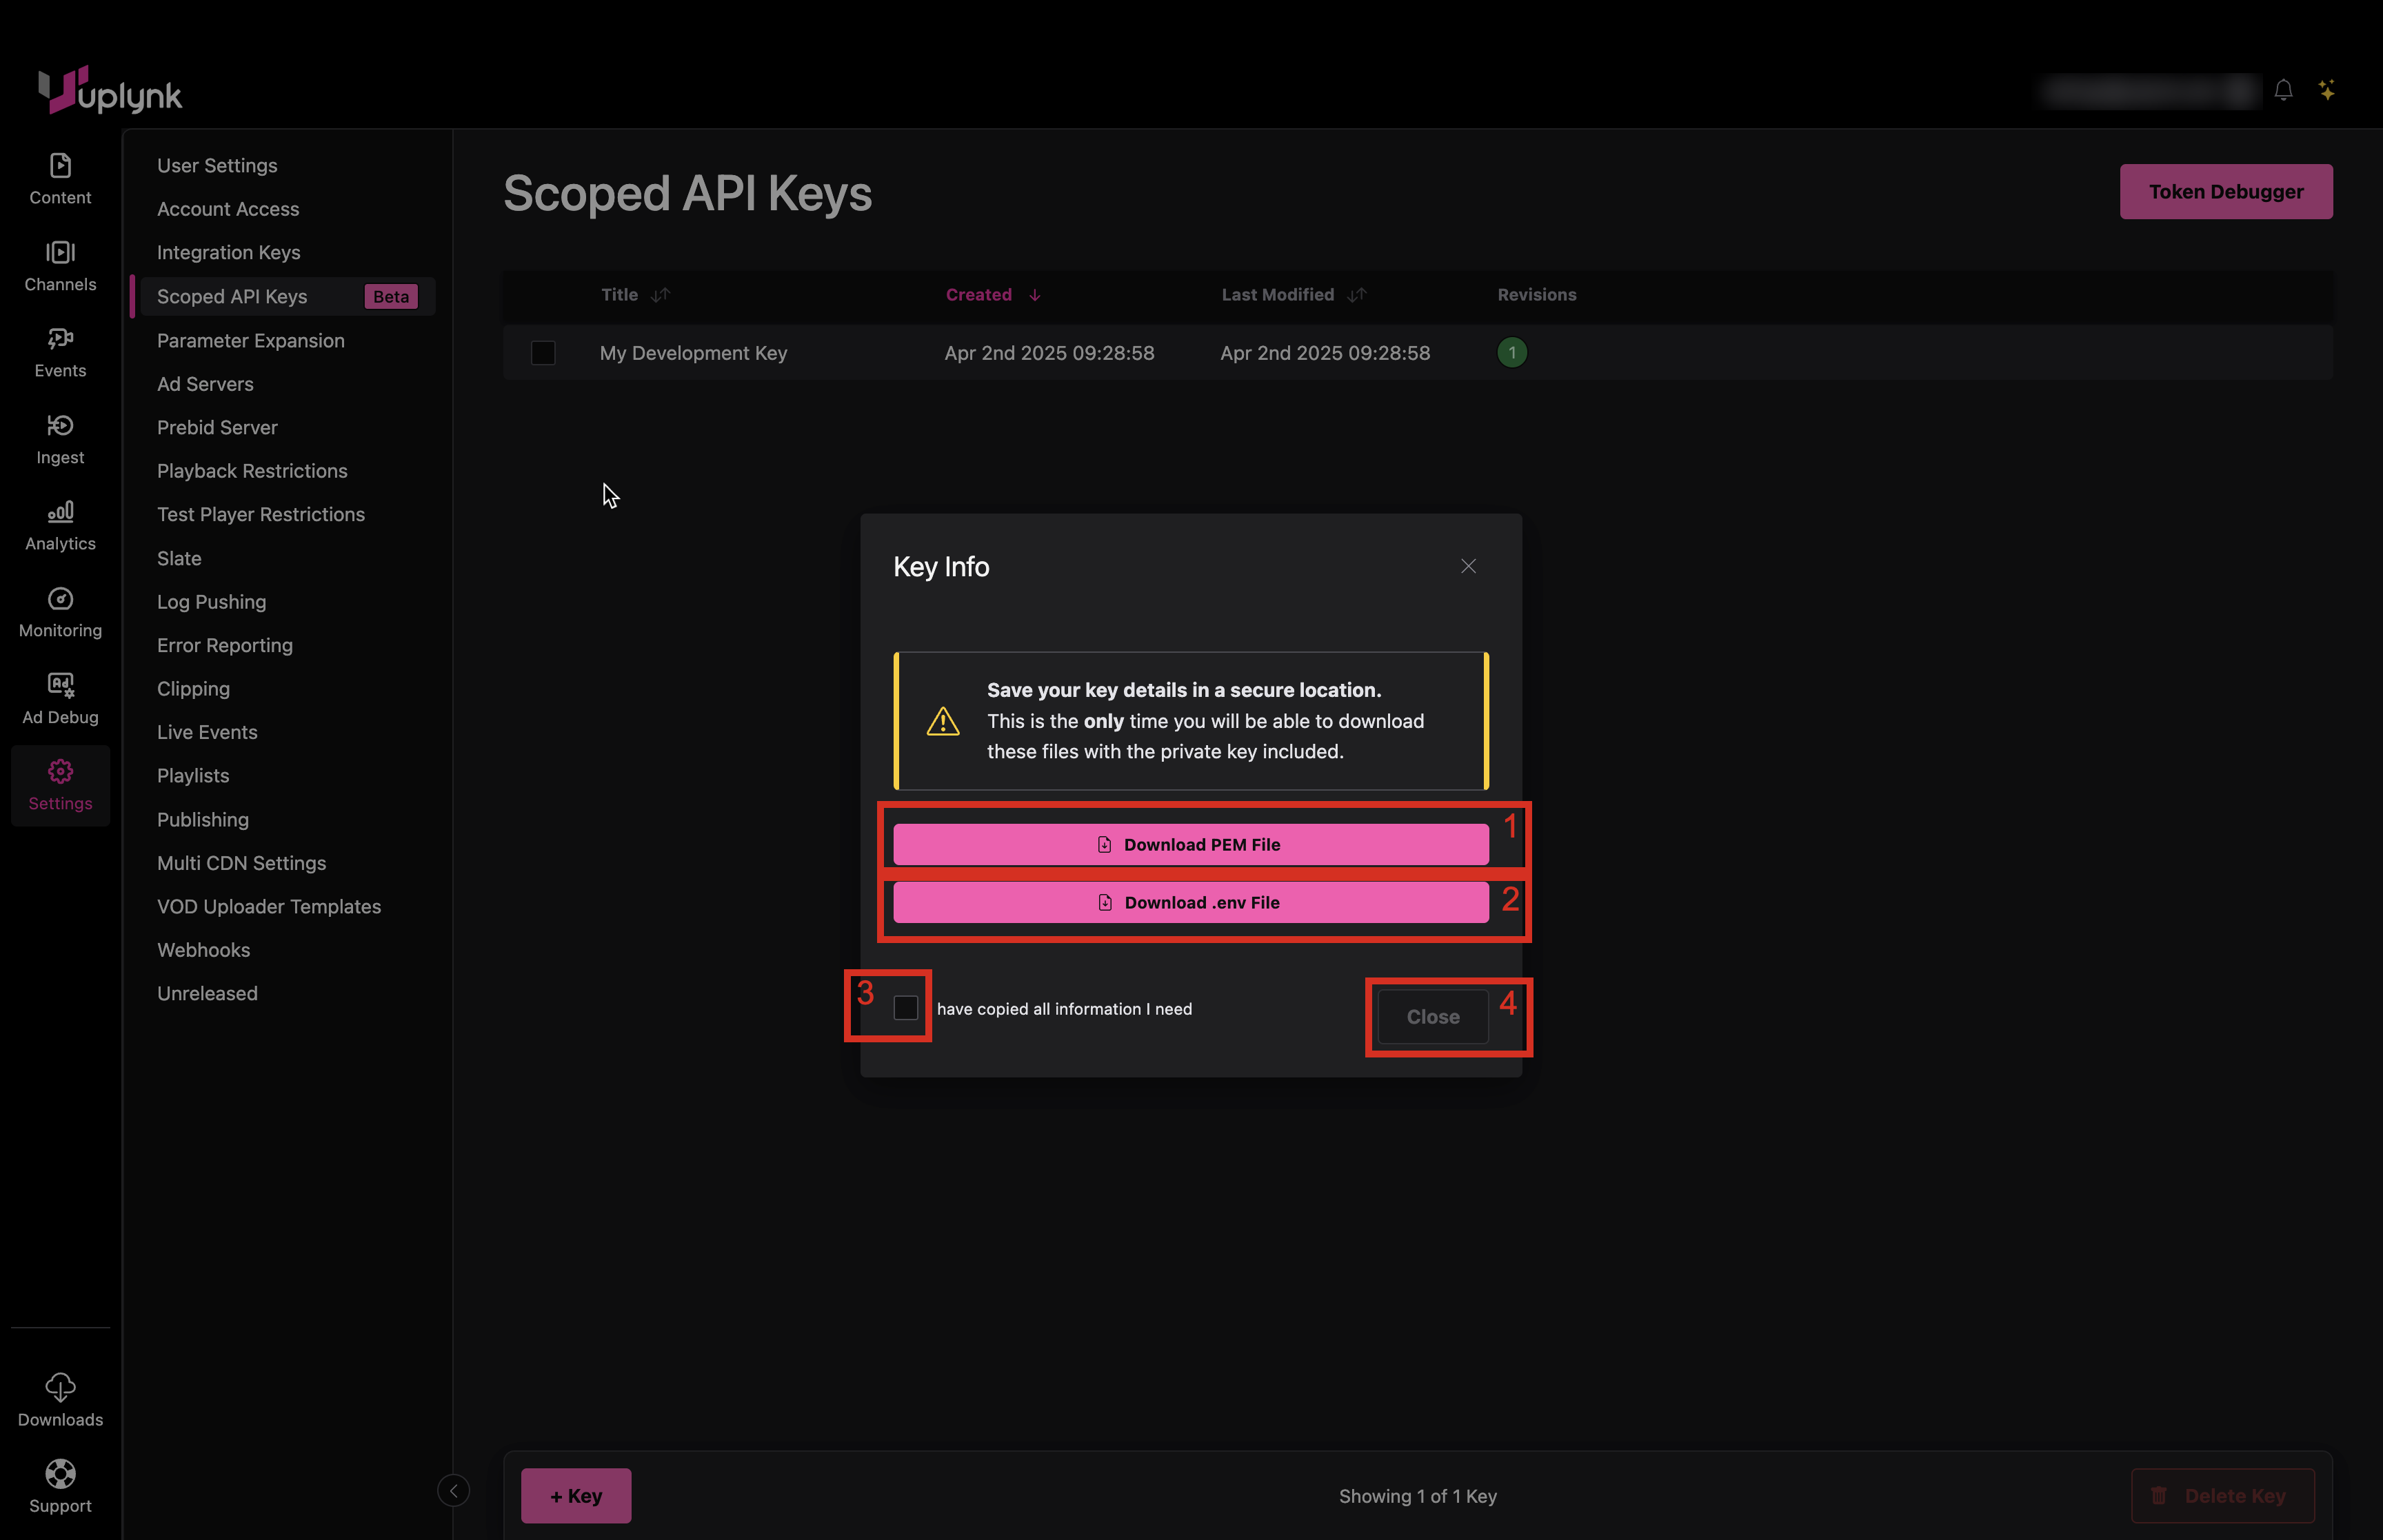This screenshot has width=2383, height=1540.
Task: Click Download .env File button
Action: (1190, 902)
